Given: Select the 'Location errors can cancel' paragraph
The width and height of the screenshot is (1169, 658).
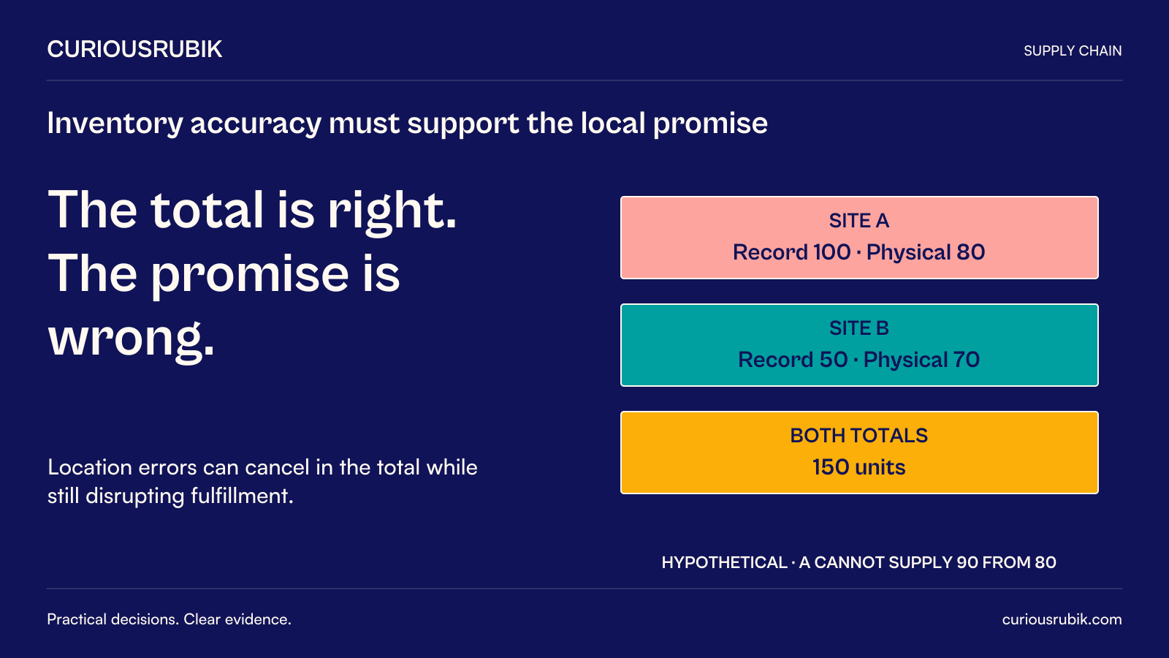Looking at the screenshot, I should pyautogui.click(x=262, y=481).
